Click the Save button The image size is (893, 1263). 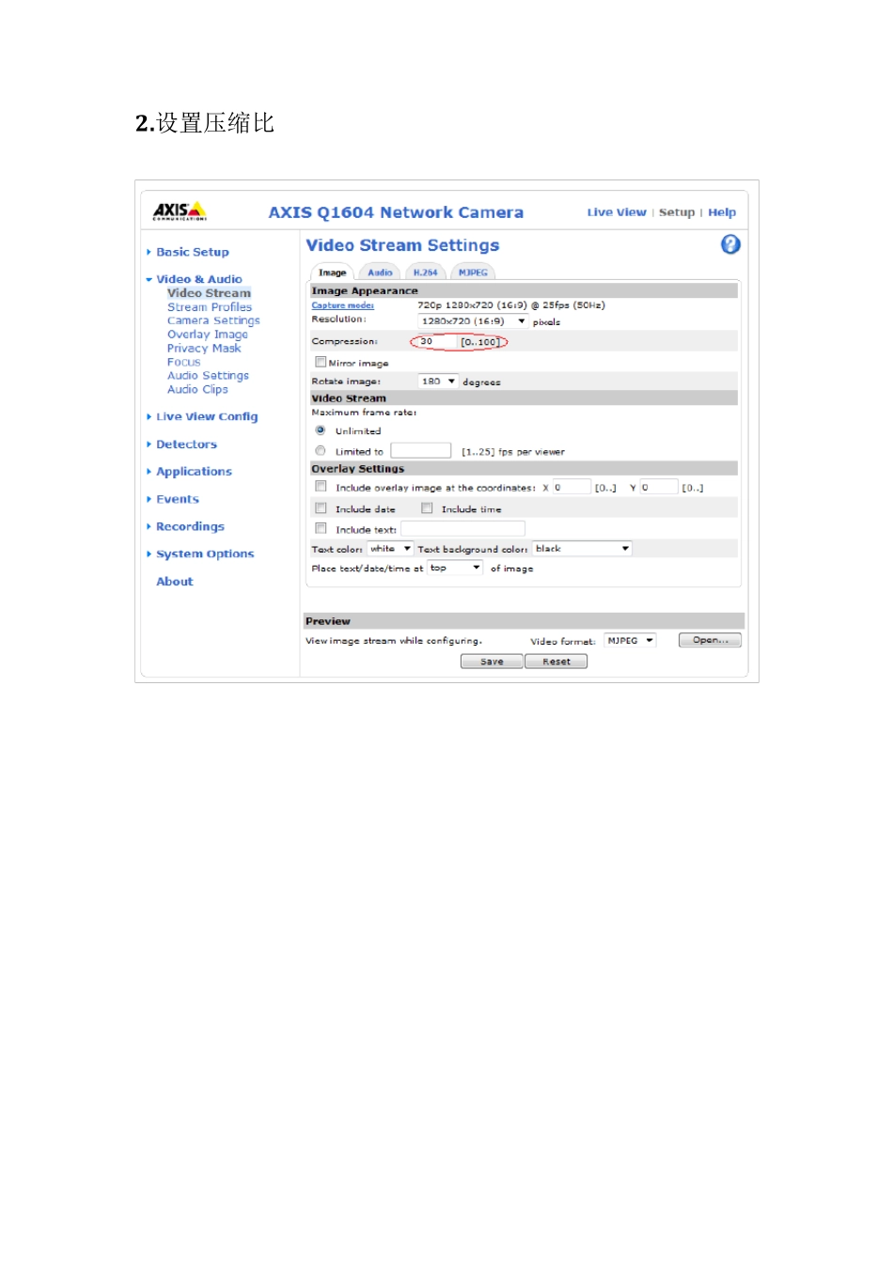(x=492, y=662)
